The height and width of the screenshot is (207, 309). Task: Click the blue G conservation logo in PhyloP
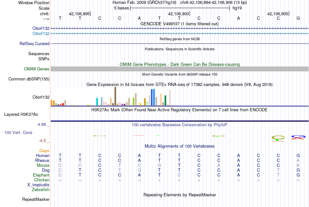click(298, 136)
